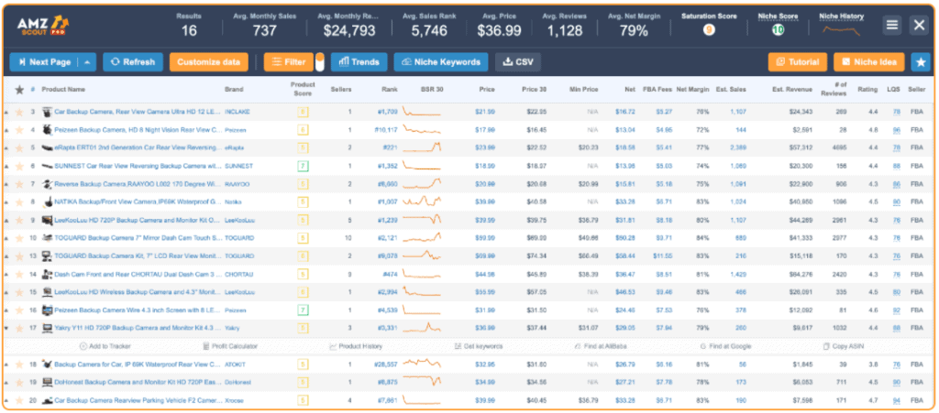This screenshot has height=413, width=939.
Task: Click product score 7 badge for SUNNEST
Action: 303,166
